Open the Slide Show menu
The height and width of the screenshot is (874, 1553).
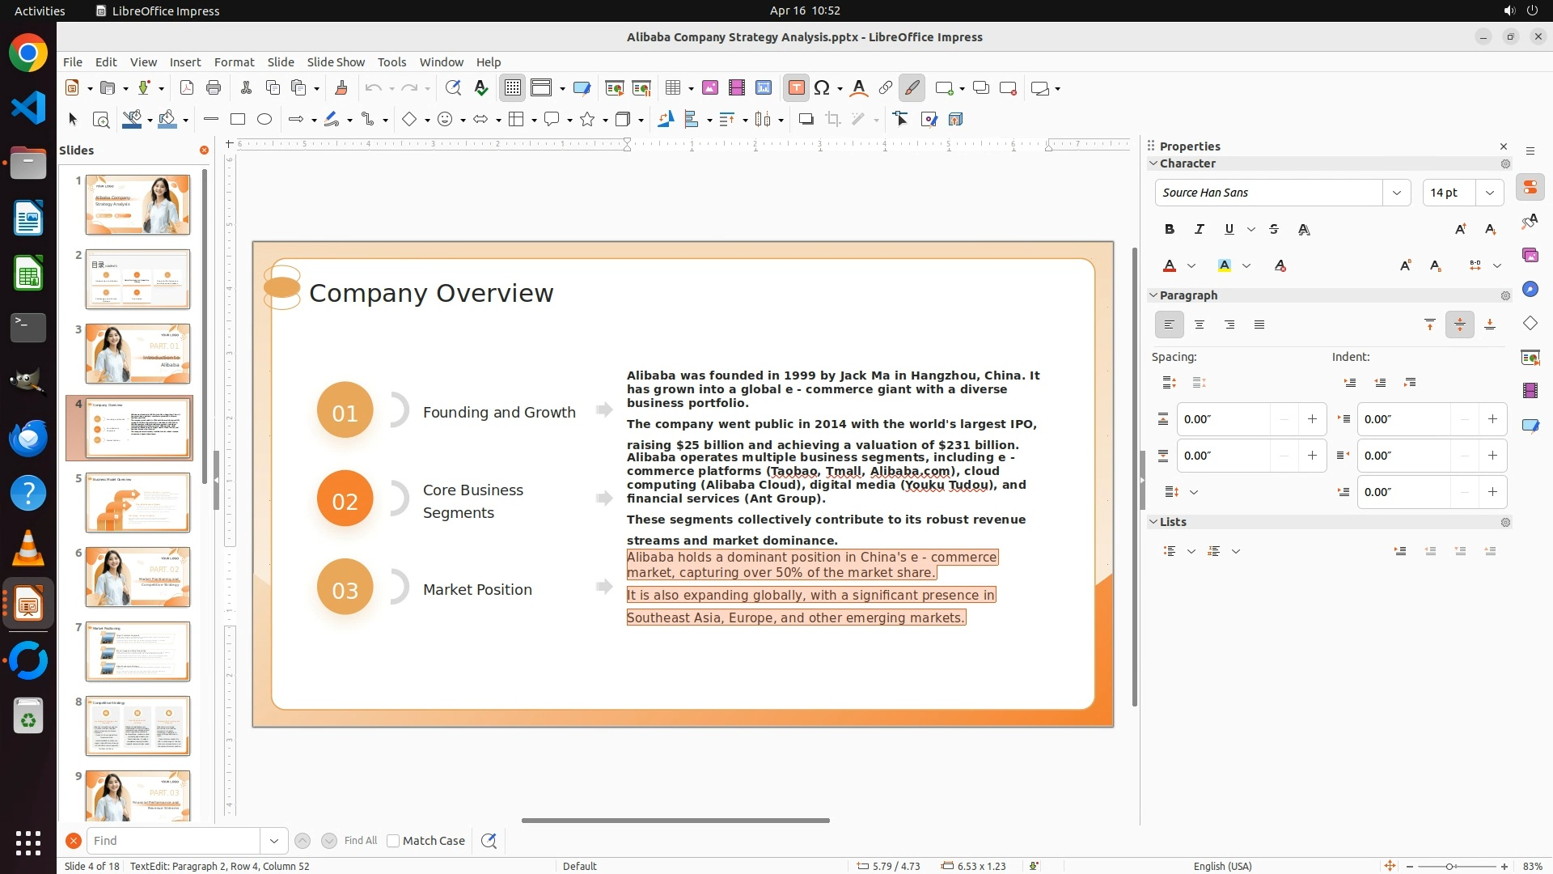pyautogui.click(x=336, y=62)
